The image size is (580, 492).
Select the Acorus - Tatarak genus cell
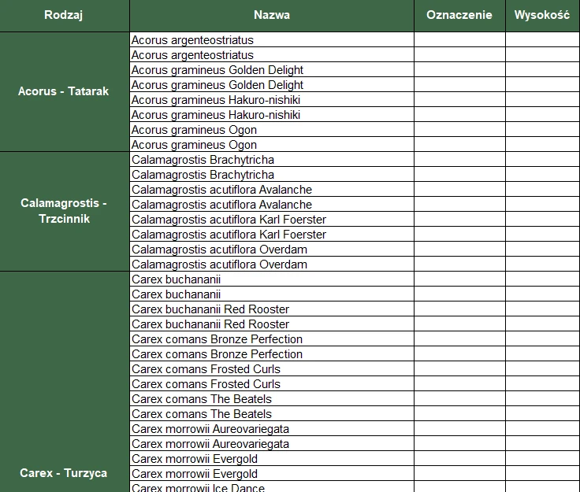(65, 91)
